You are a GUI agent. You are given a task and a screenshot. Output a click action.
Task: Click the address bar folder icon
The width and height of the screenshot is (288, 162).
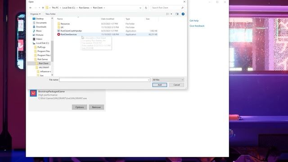tap(47, 8)
